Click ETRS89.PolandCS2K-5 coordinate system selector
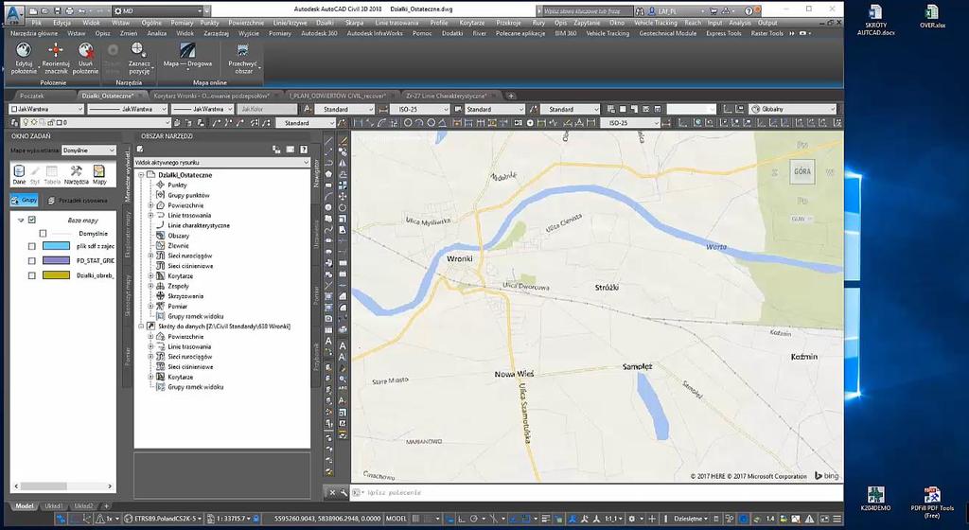This screenshot has width=969, height=530. click(161, 519)
